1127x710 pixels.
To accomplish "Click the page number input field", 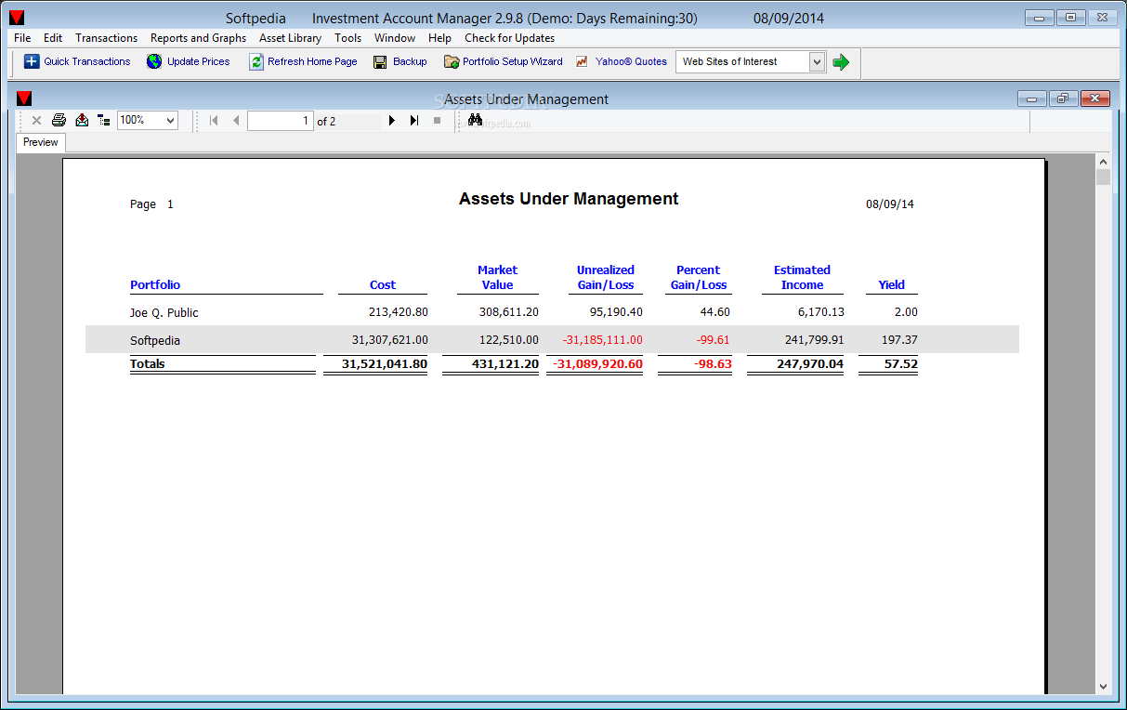I will click(x=281, y=121).
